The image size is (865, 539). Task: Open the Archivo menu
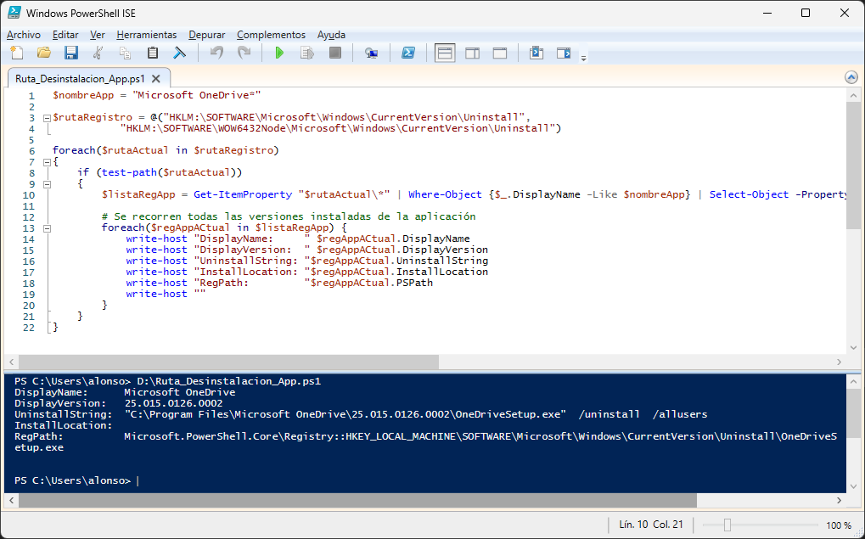pos(24,35)
